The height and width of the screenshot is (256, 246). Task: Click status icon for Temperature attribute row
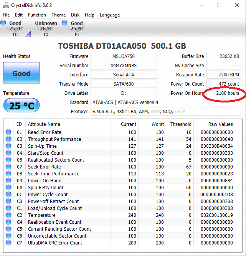(8, 215)
